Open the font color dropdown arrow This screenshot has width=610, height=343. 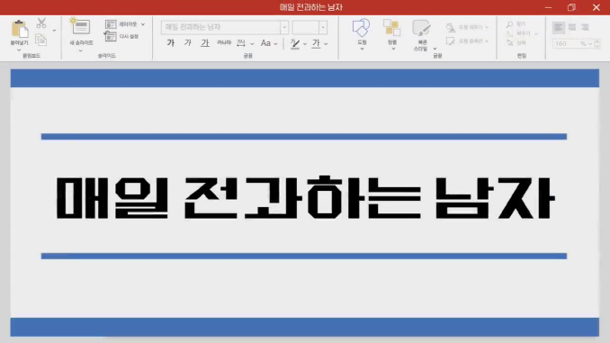(326, 44)
